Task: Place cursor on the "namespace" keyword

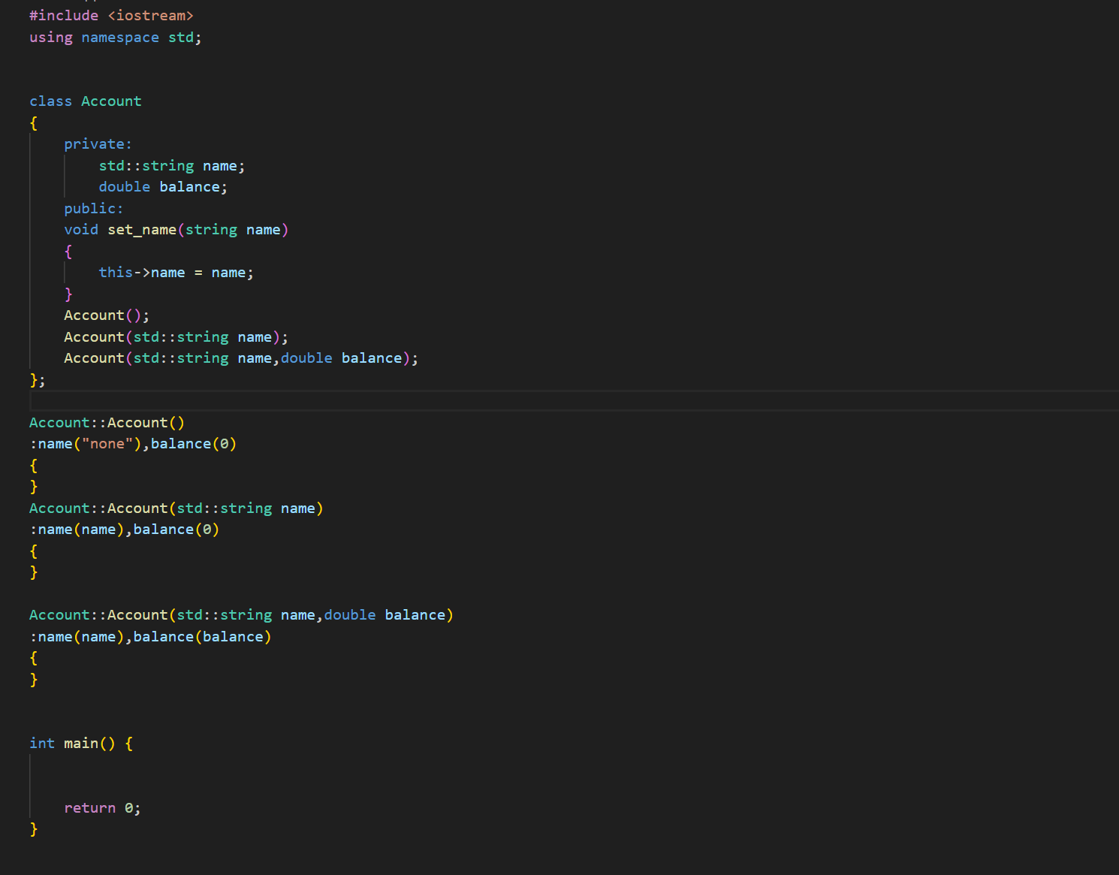Action: click(120, 38)
